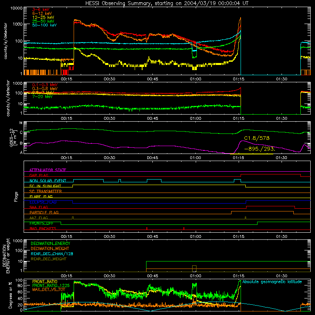
Task: Click the DECIMATION_ENERGY legend label
Action: (x=50, y=243)
